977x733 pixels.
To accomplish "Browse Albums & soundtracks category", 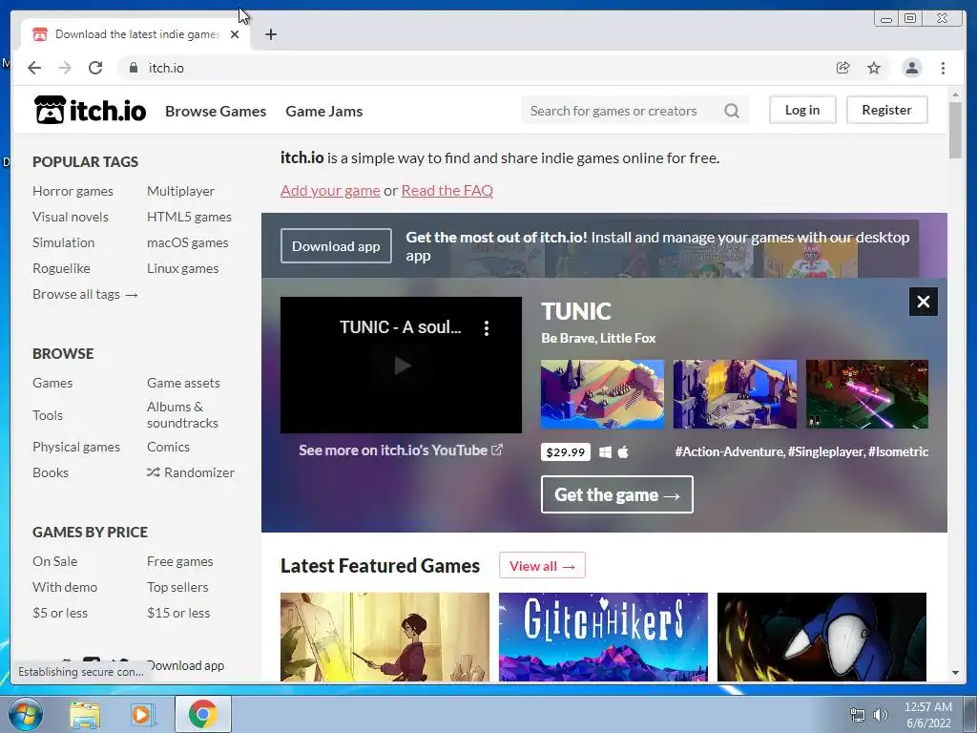I will (182, 414).
